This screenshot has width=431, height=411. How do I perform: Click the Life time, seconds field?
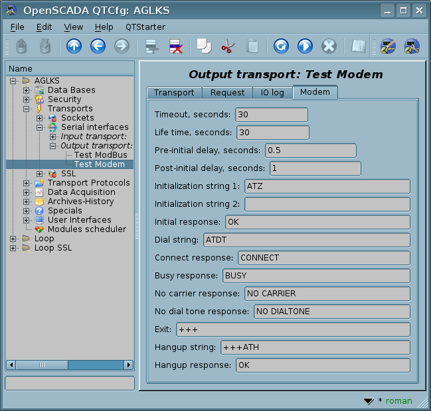click(273, 133)
